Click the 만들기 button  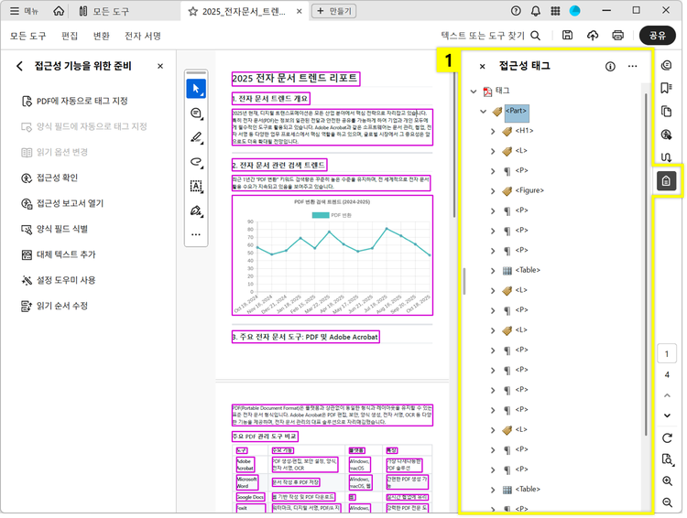[333, 11]
